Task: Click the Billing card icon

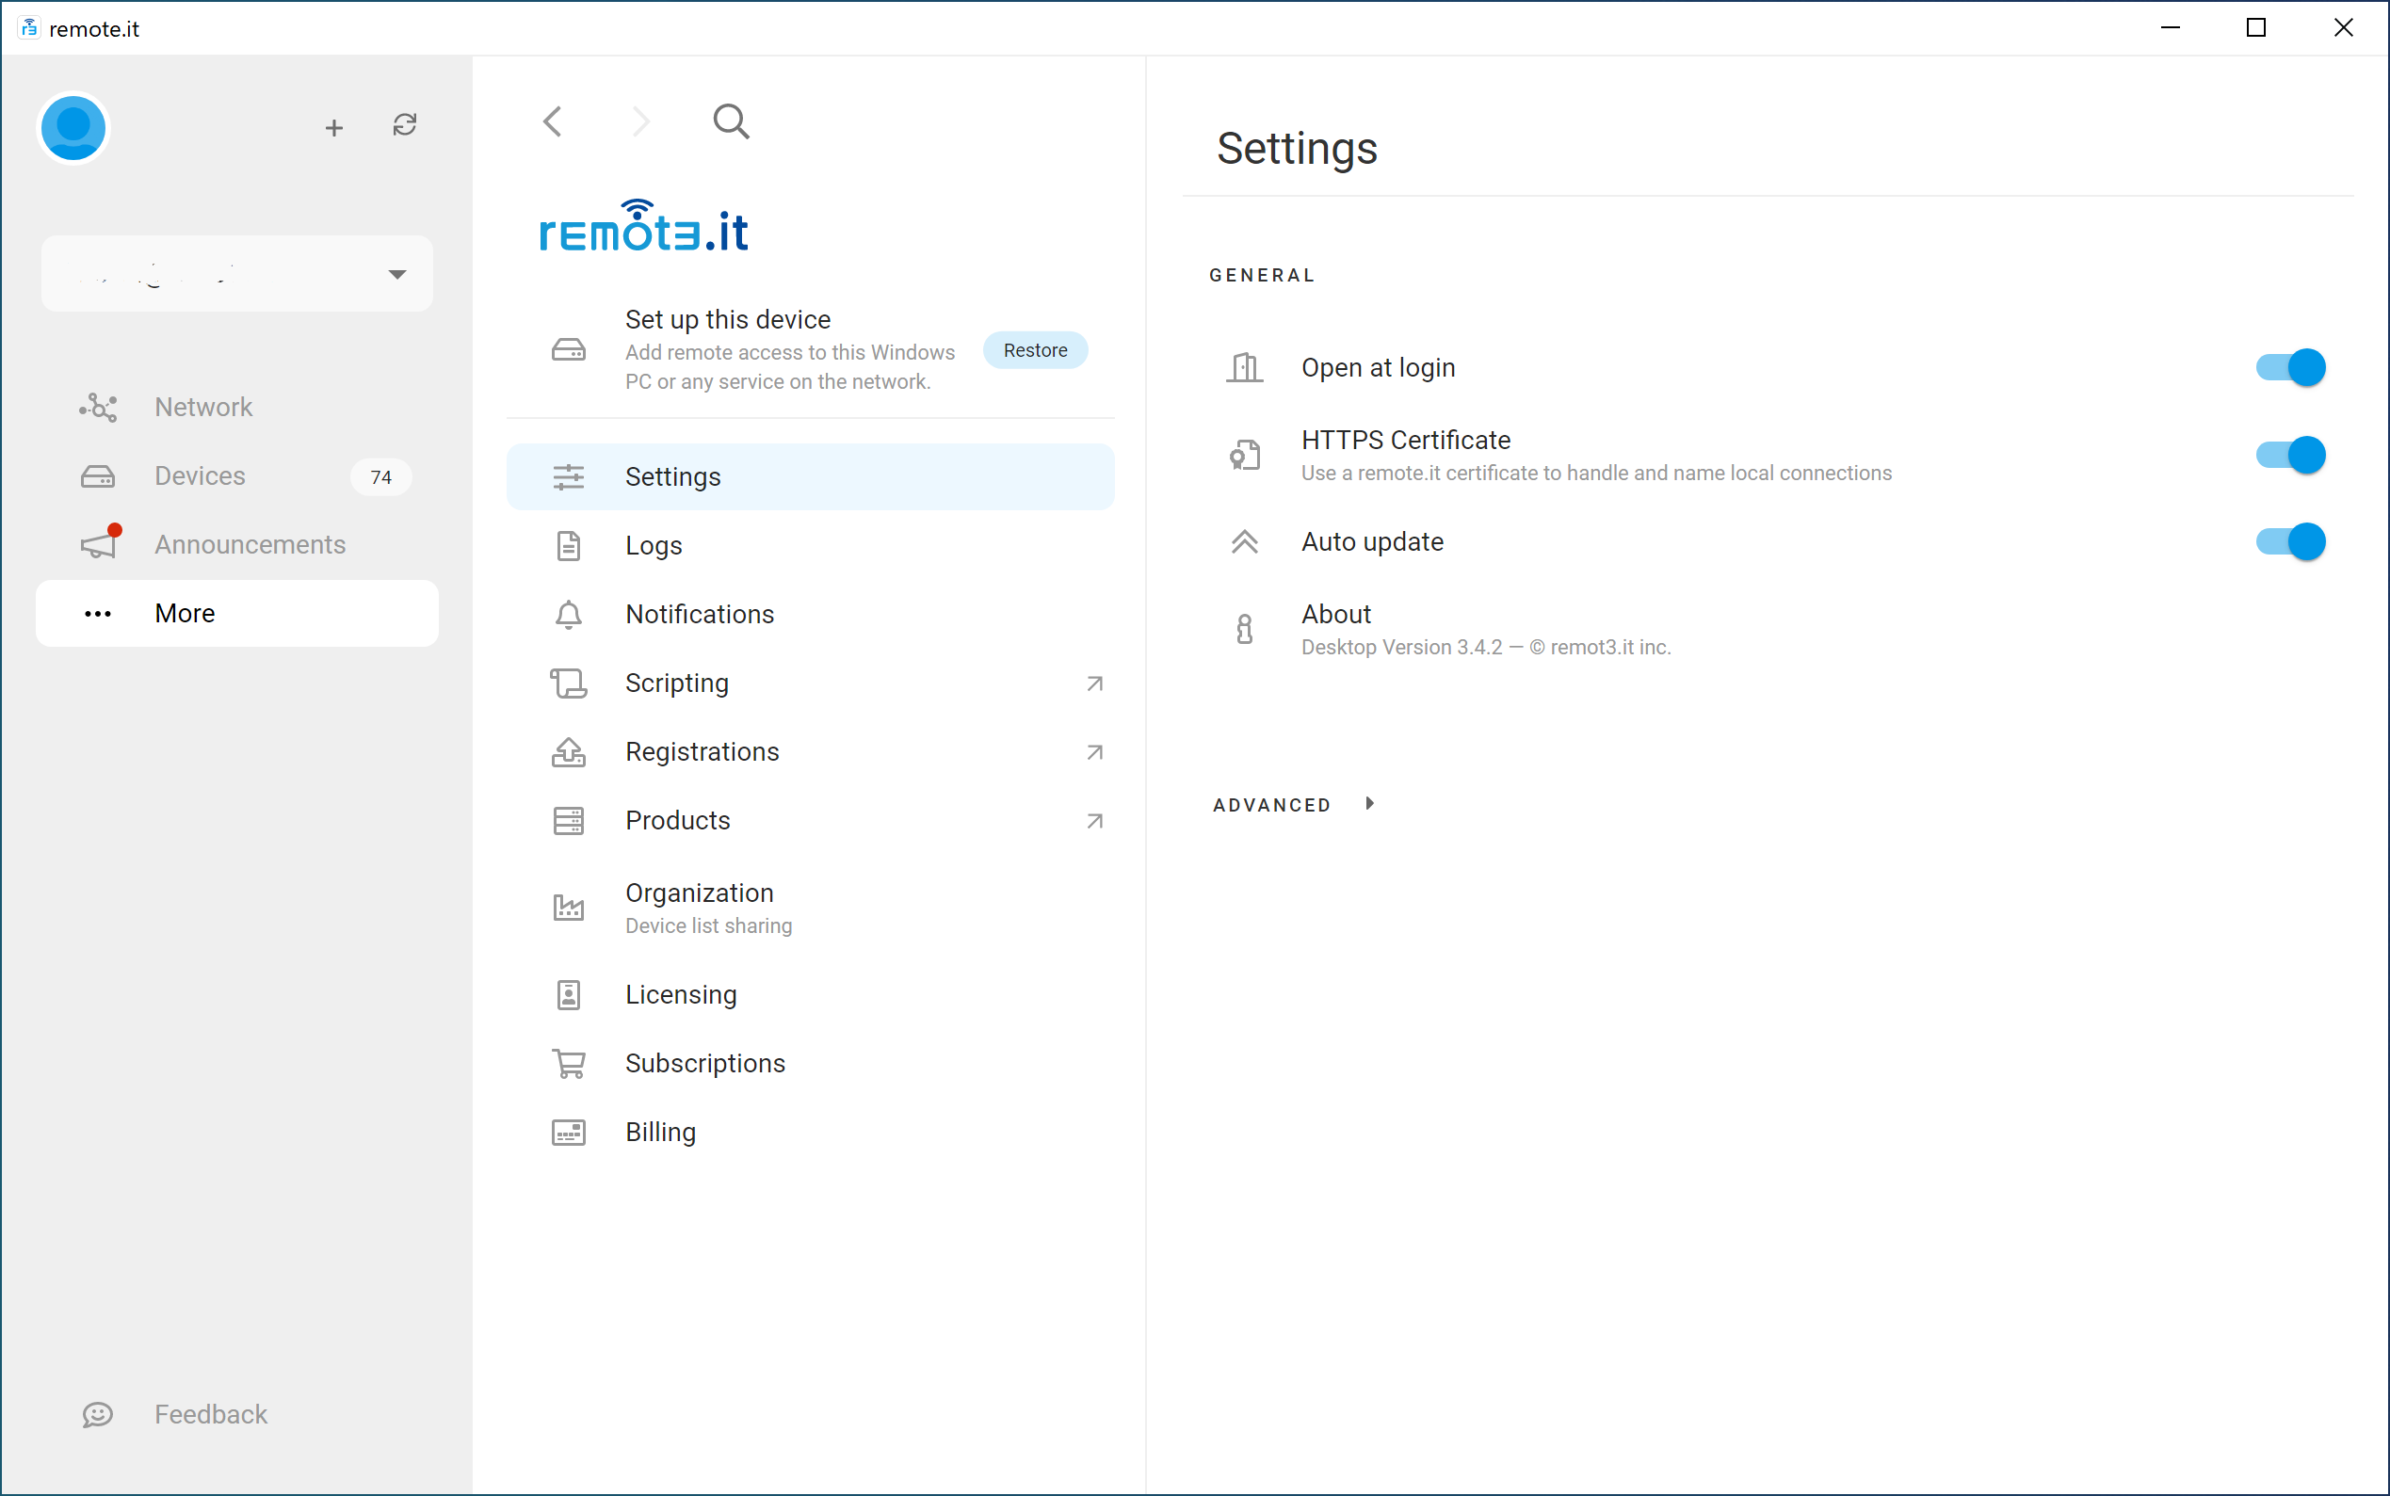Action: click(568, 1132)
